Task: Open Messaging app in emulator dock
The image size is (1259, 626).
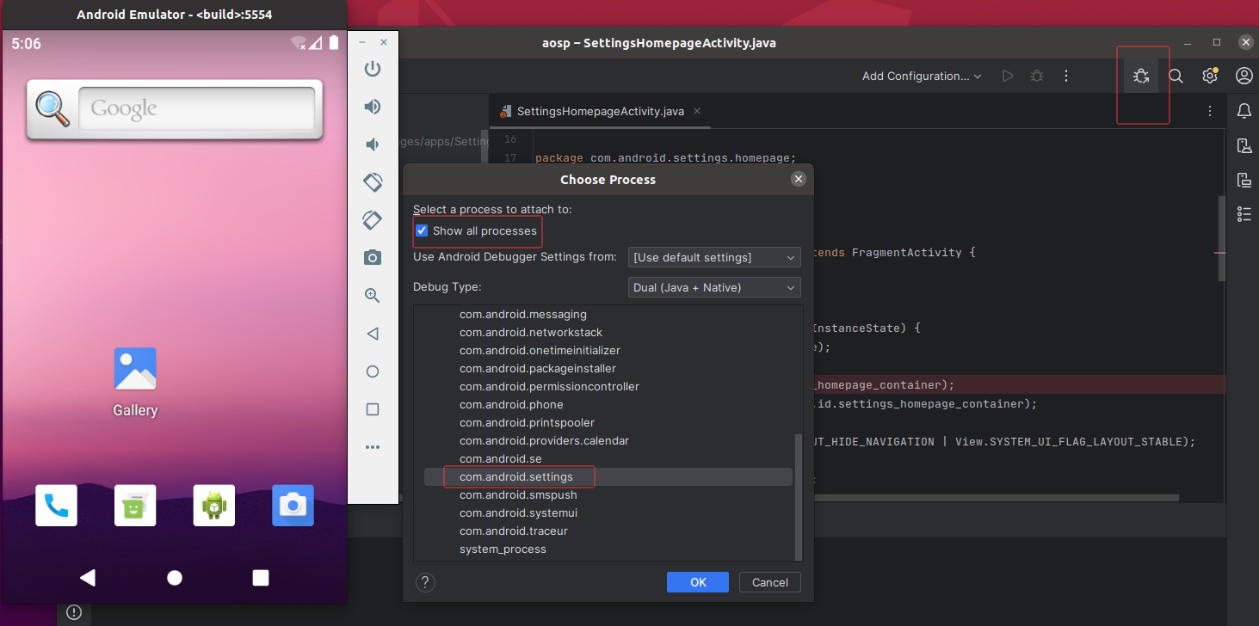Action: 135,506
